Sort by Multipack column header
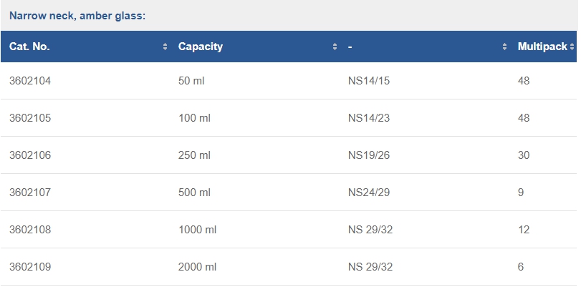The image size is (581, 287). tap(542, 47)
